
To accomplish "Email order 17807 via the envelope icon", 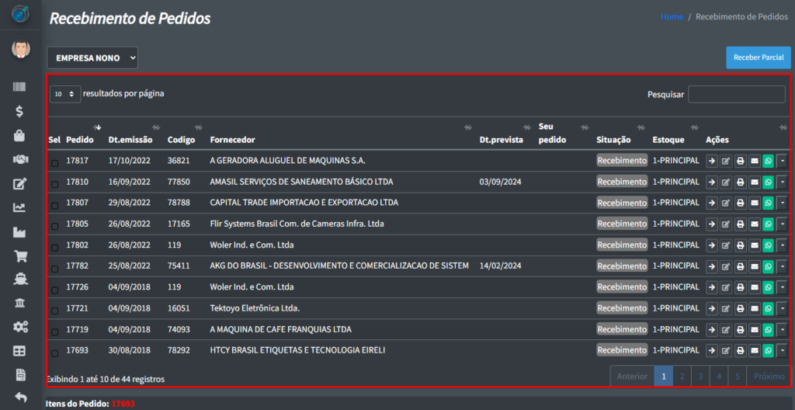I will (x=754, y=203).
